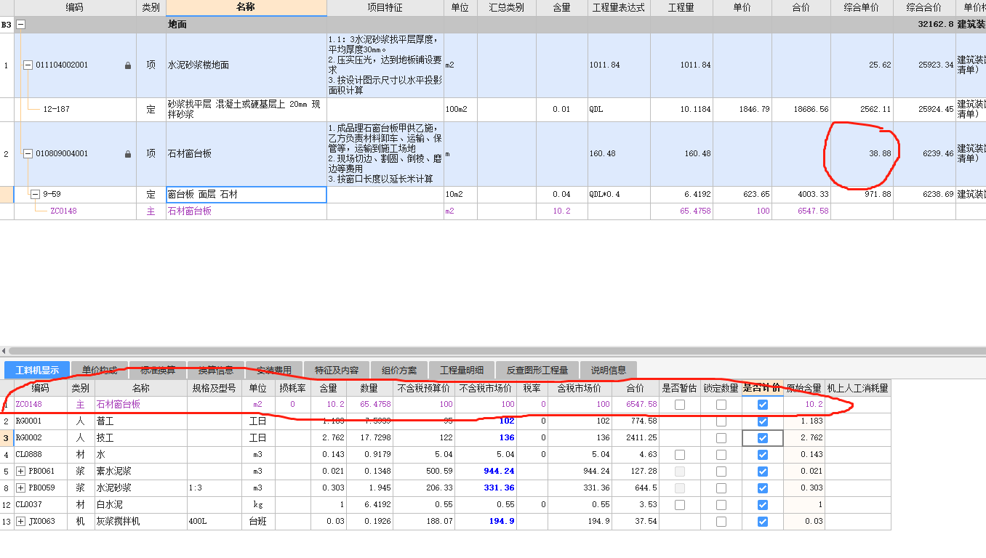986x558 pixels.
Task: Toggle 锁定数量 checkbox for ZC0148
Action: 721,405
